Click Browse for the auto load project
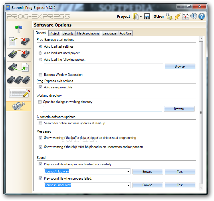The width and height of the screenshot is (214, 201). point(180,66)
